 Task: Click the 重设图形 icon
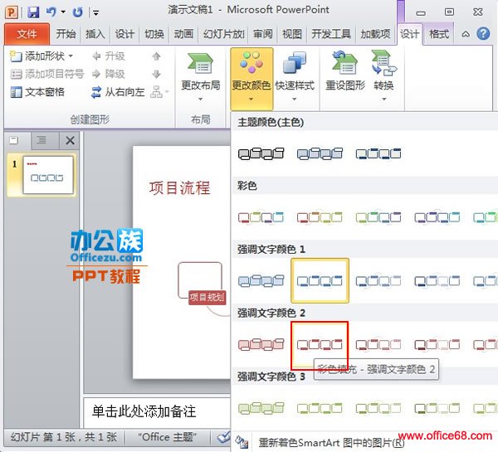345,71
